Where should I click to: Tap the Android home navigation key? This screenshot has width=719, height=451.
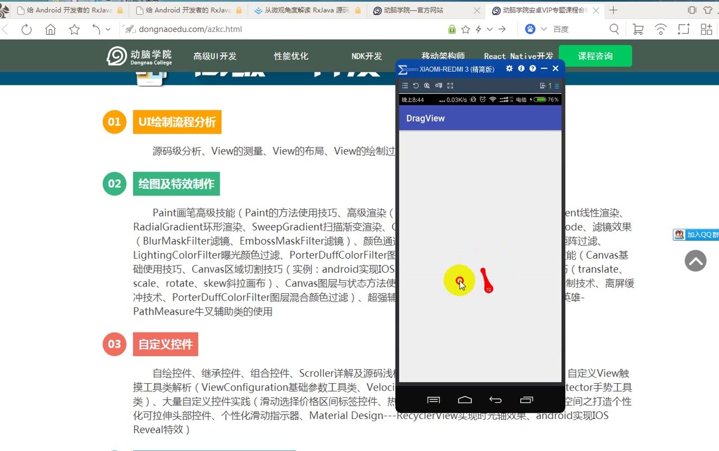[x=465, y=400]
